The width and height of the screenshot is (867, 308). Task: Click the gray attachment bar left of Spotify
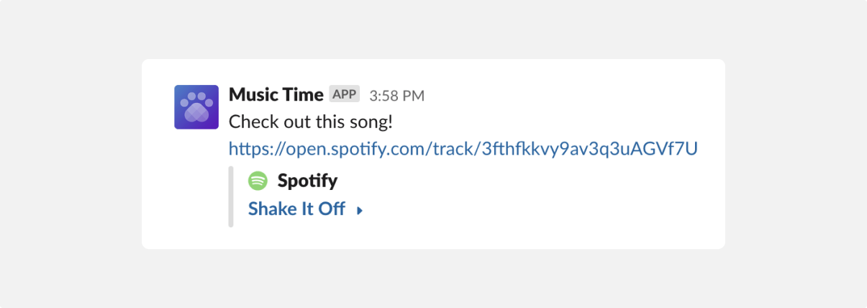pyautogui.click(x=231, y=196)
